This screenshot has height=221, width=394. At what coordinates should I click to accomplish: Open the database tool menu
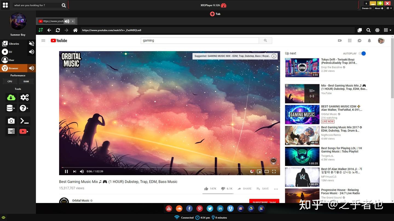click(11, 108)
